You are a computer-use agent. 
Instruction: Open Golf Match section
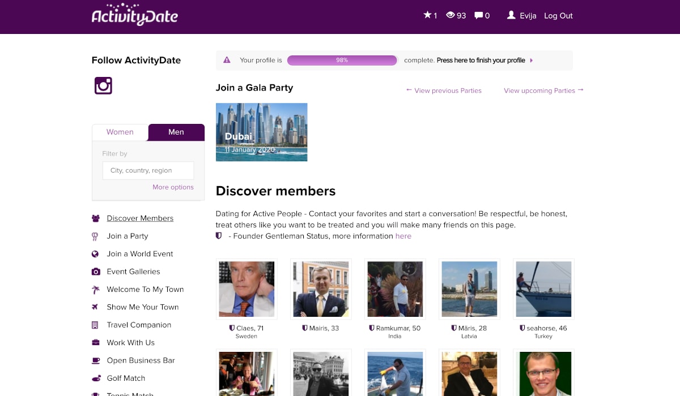tap(126, 378)
